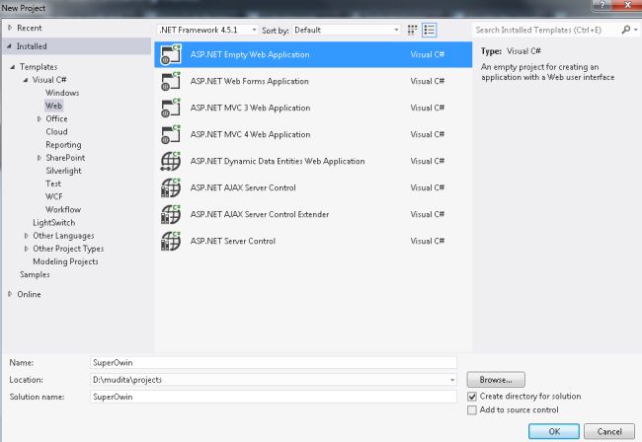Click the Dynamic Data Entities Web Application icon
Viewport: 642px width, 442px height.
click(x=171, y=161)
